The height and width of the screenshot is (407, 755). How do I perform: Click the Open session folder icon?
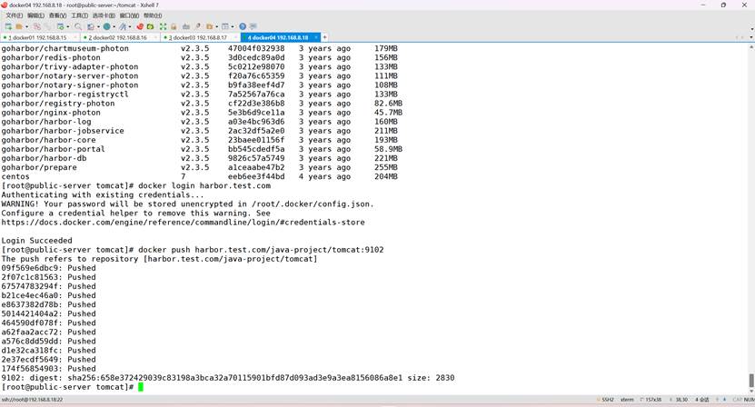[19, 26]
